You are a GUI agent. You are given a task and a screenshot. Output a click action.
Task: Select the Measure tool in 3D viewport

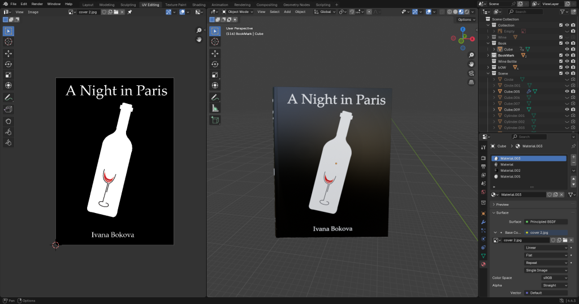click(215, 108)
